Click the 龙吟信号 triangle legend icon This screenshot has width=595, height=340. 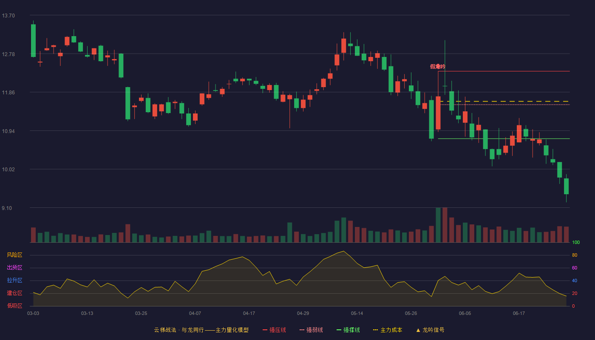click(418, 330)
